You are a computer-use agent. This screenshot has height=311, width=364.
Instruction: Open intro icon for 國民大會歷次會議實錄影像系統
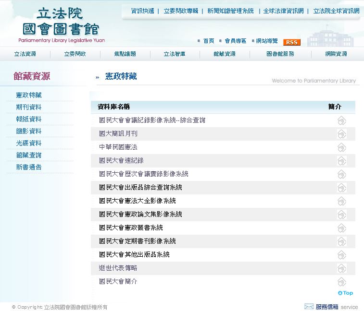342,174
